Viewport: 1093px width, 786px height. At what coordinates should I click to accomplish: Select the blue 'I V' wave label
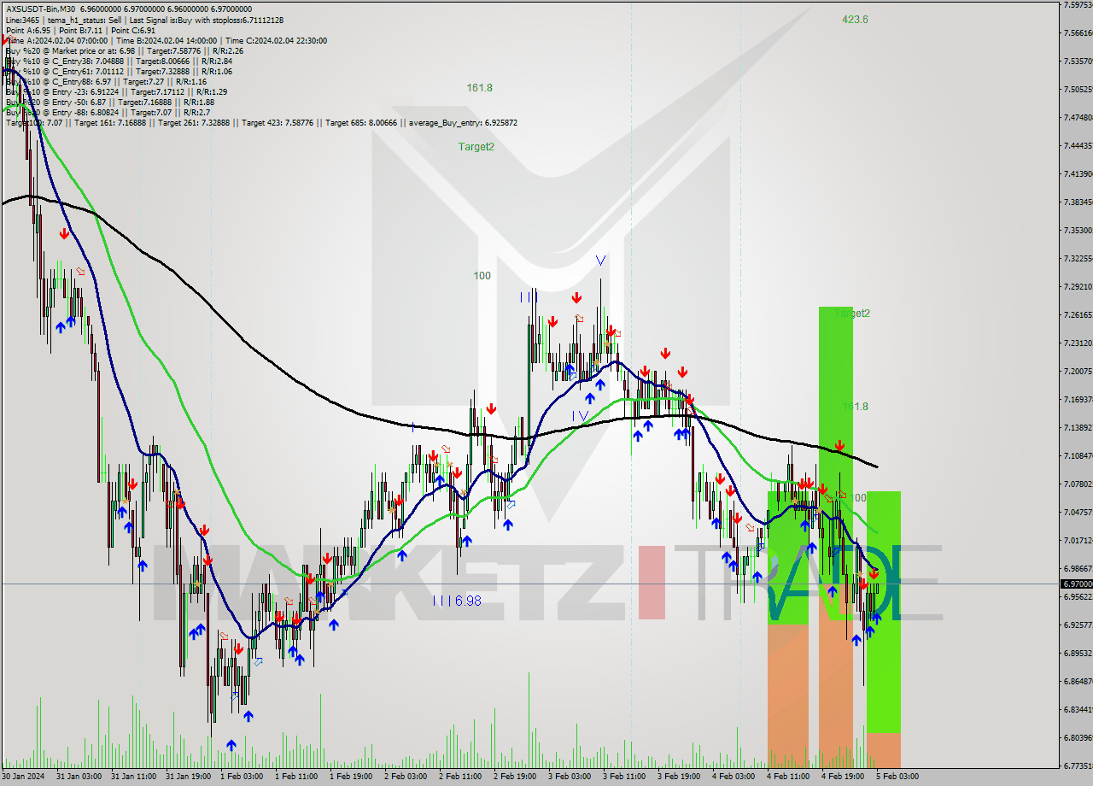[x=581, y=416]
